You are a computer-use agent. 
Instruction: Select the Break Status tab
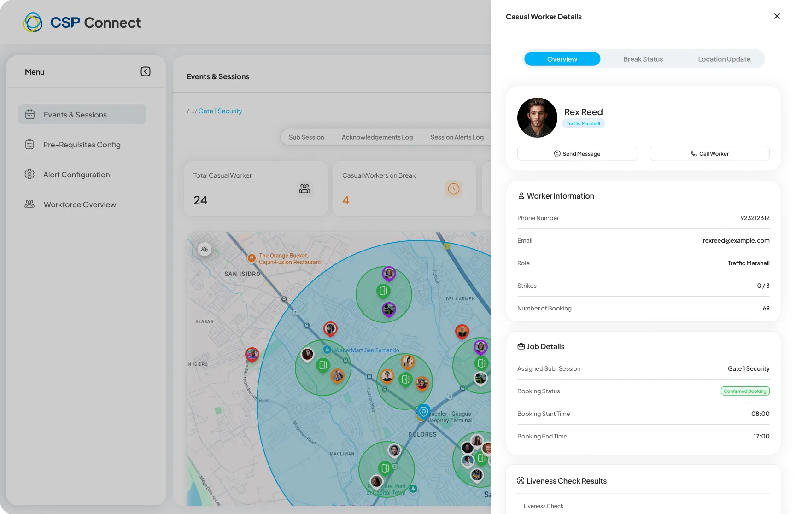click(x=643, y=59)
